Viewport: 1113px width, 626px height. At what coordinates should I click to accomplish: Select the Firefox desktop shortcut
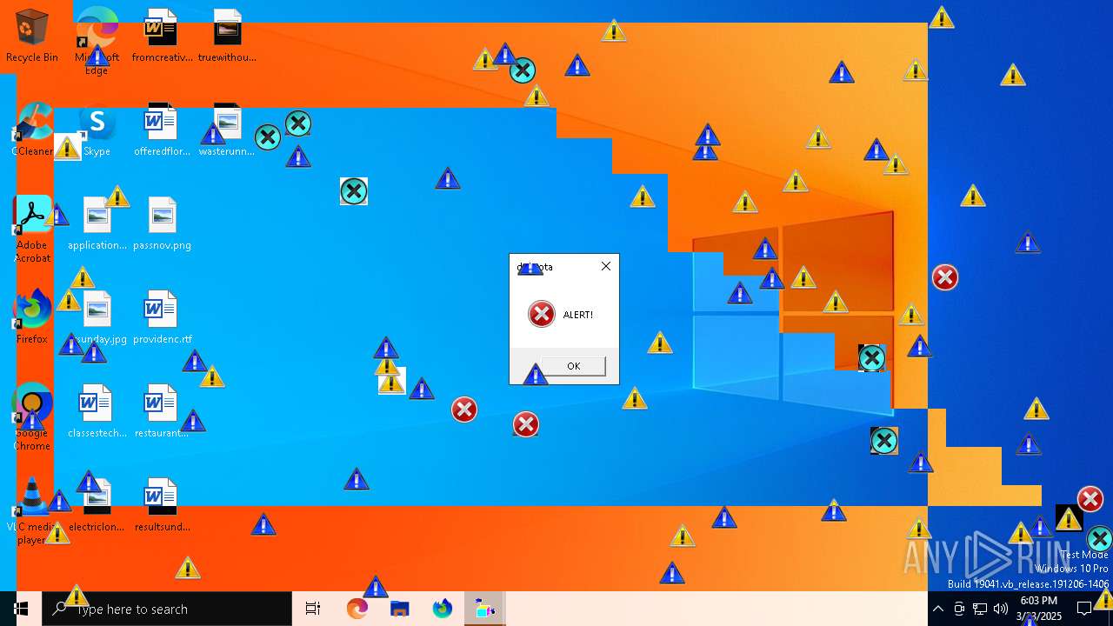(32, 317)
